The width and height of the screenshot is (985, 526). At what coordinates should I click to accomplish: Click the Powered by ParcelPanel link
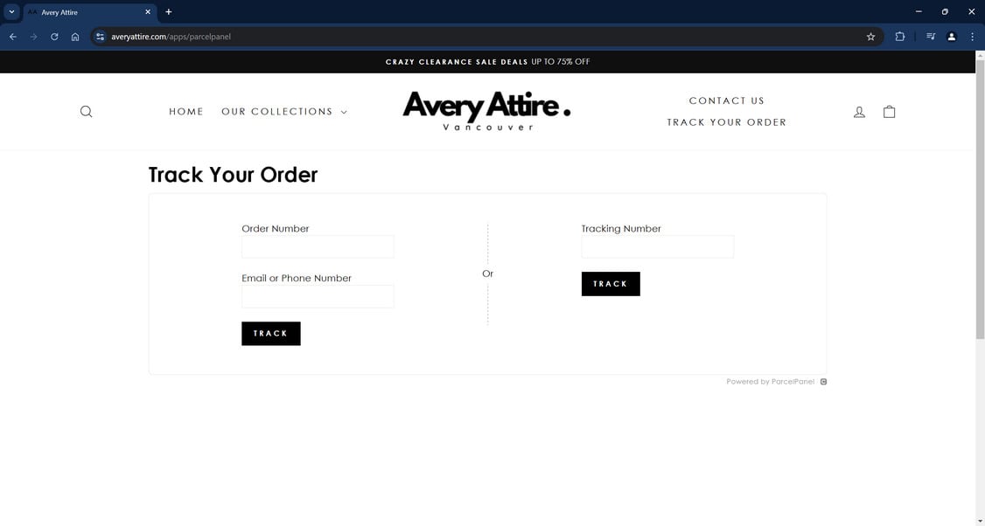770,382
